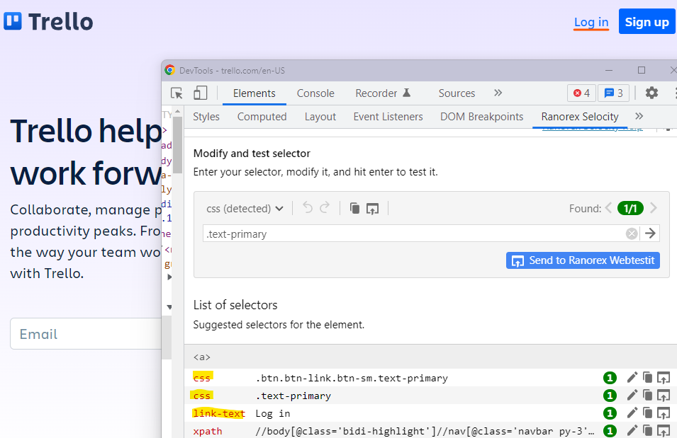Click the Trello Log in link

point(591,22)
